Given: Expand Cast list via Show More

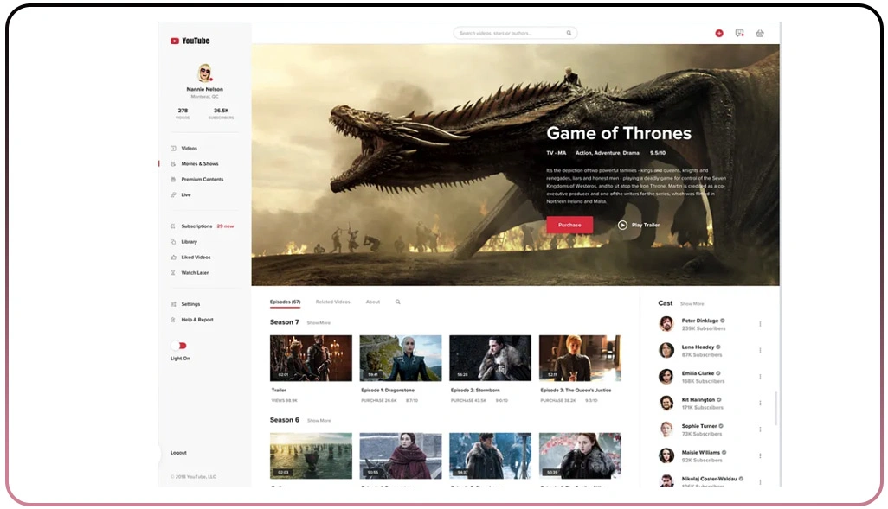Looking at the screenshot, I should pos(692,304).
